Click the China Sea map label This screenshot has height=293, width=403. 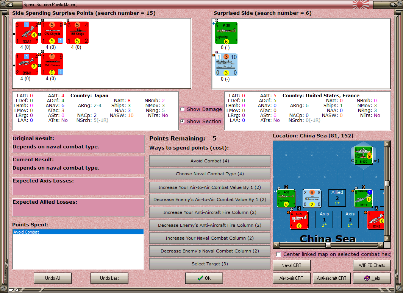(328, 238)
